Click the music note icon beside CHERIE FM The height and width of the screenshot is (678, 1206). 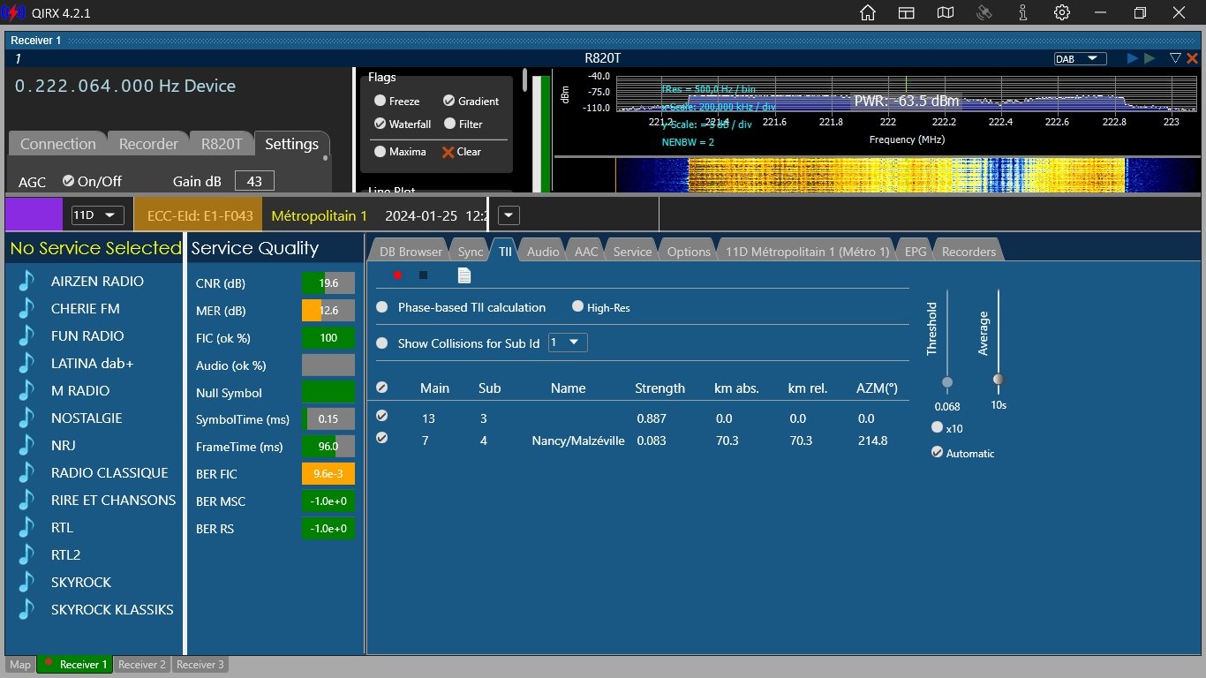point(26,308)
